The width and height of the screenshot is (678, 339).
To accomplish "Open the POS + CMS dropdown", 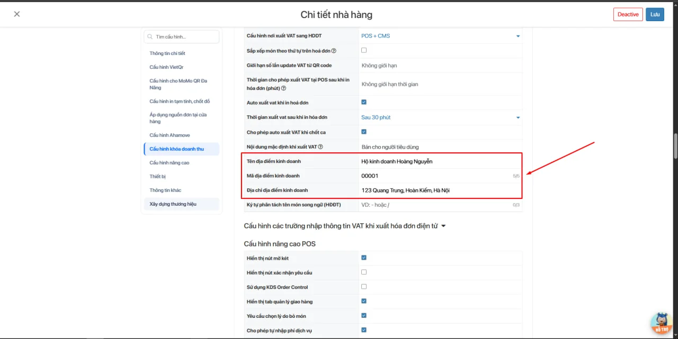I will coord(441,36).
